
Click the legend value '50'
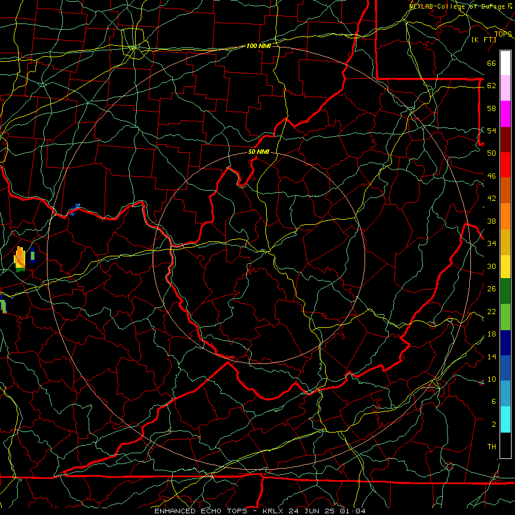(x=492, y=153)
